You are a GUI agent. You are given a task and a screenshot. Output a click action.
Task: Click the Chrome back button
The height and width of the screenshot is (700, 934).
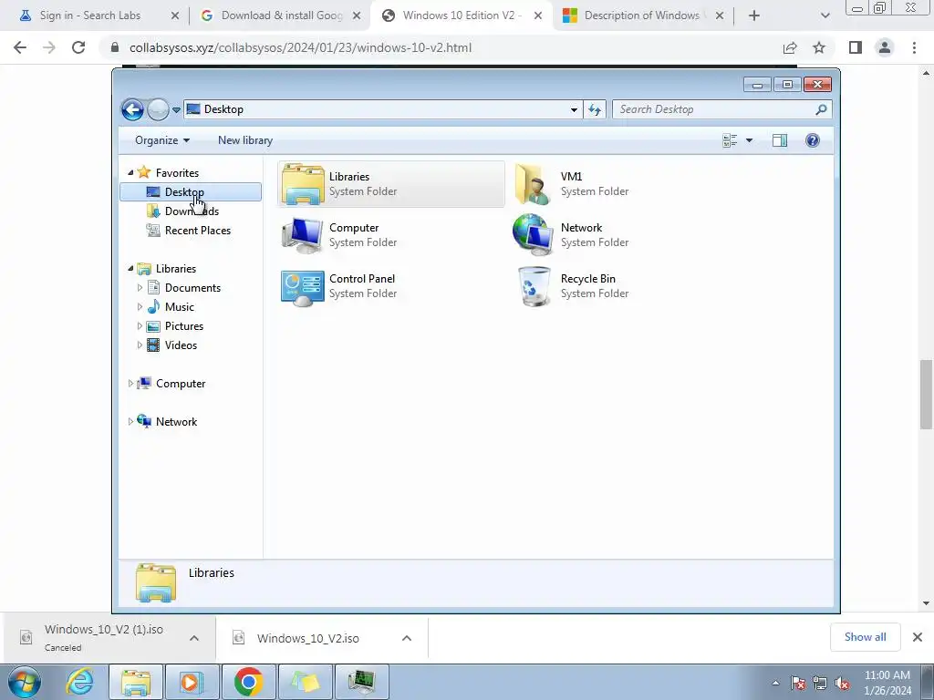tap(20, 47)
